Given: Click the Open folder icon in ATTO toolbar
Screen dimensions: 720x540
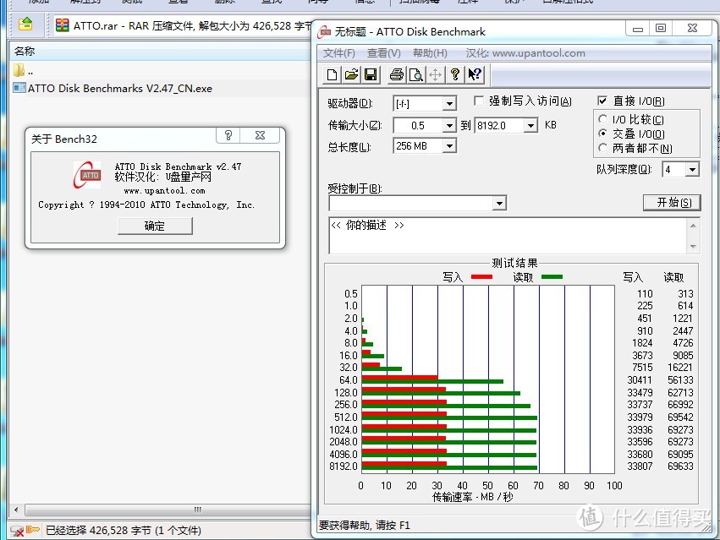Looking at the screenshot, I should point(351,74).
